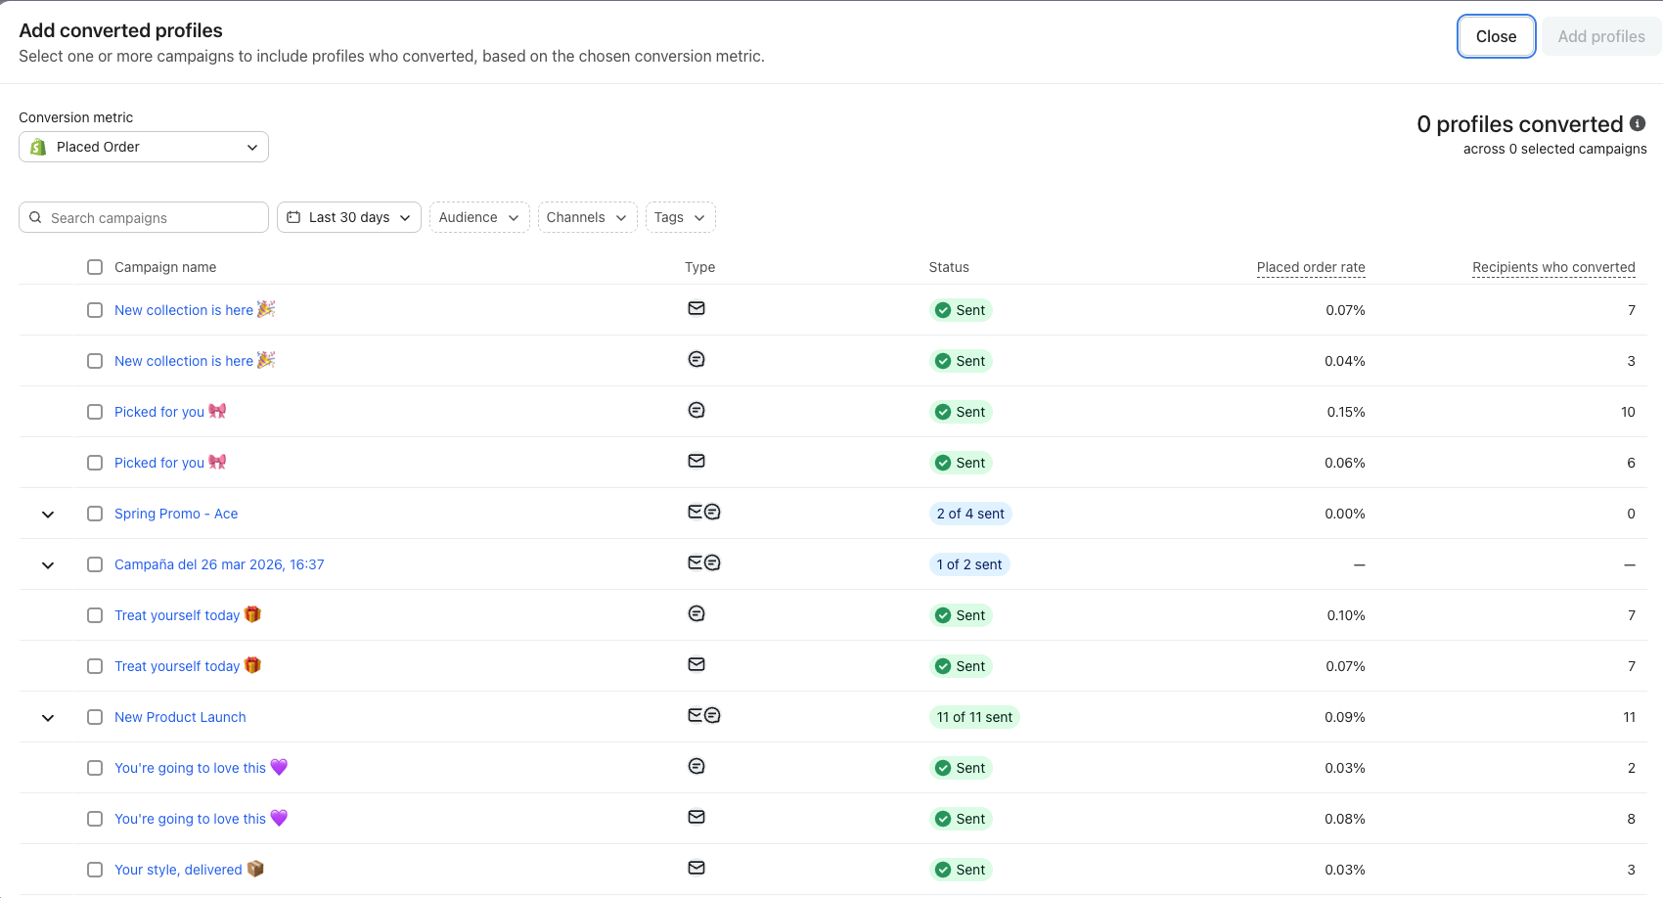Screen dimensions: 1663x898
Task: Open the Placed Order conversion metric dropdown
Action: tap(144, 147)
